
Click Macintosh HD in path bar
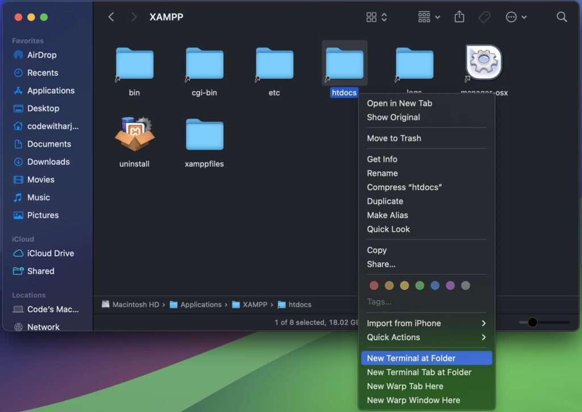tap(131, 305)
